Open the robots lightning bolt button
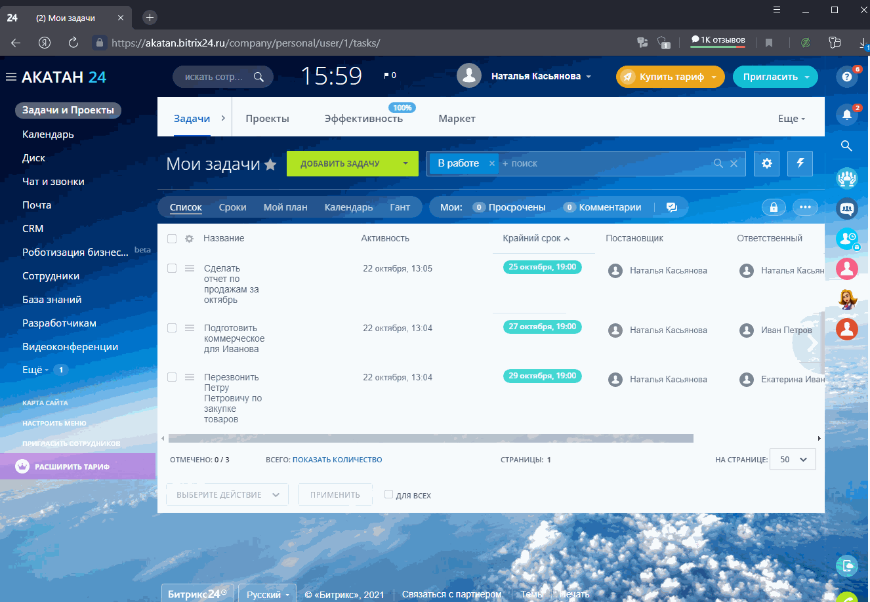 (800, 164)
